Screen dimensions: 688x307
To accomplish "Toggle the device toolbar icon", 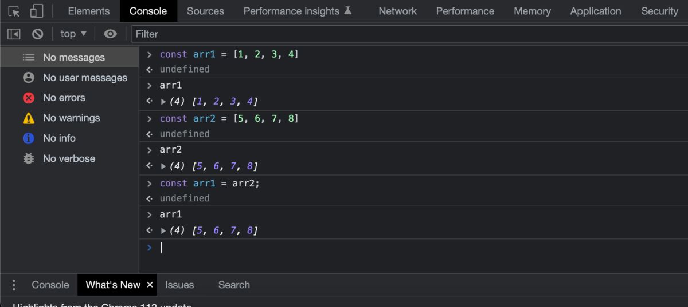I will tap(36, 11).
